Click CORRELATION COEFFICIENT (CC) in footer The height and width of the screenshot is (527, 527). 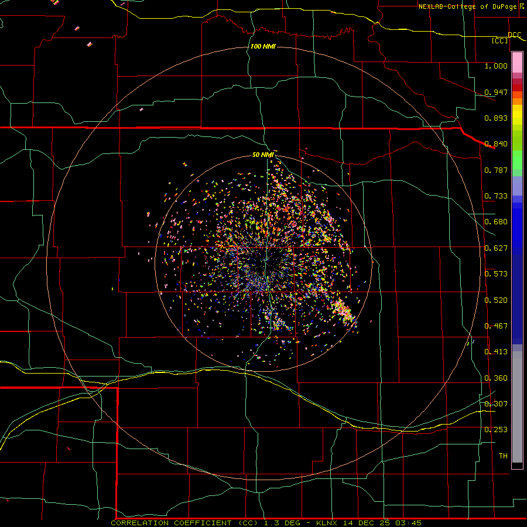click(185, 523)
